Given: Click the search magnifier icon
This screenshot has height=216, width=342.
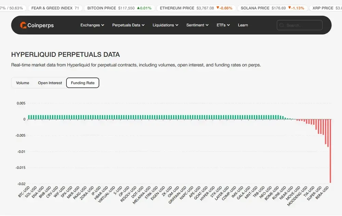Looking at the screenshot, I should point(281,25).
